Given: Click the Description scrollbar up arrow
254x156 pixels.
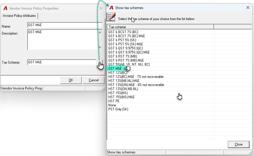Looking at the screenshot, I should pyautogui.click(x=100, y=32).
